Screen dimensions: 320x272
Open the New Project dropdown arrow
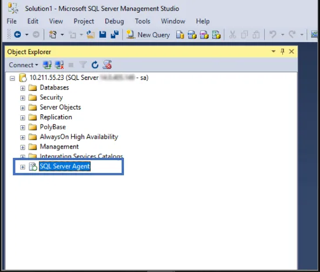[x=62, y=34]
